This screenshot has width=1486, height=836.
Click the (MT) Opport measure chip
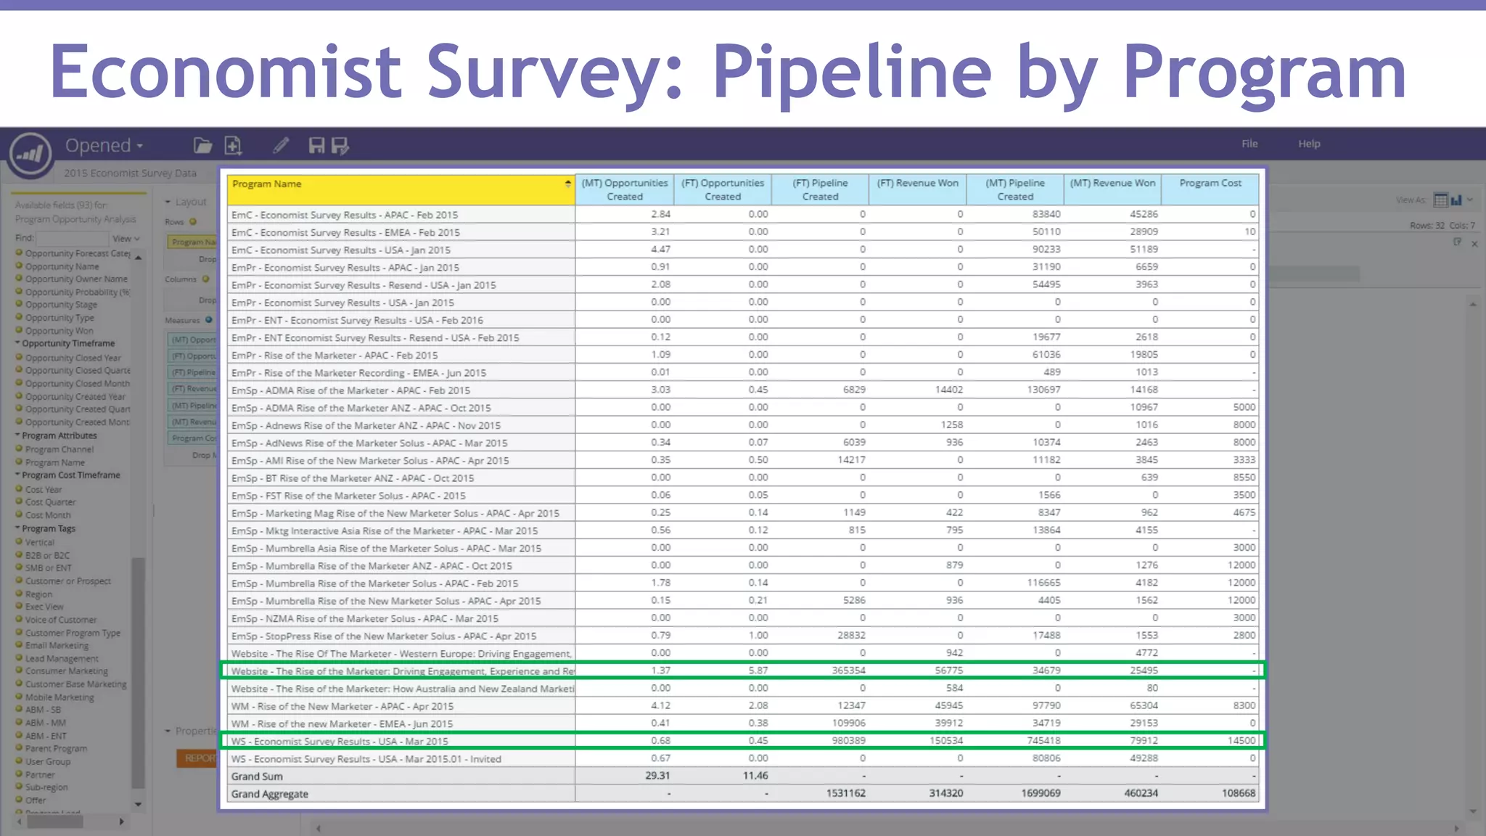click(x=193, y=340)
